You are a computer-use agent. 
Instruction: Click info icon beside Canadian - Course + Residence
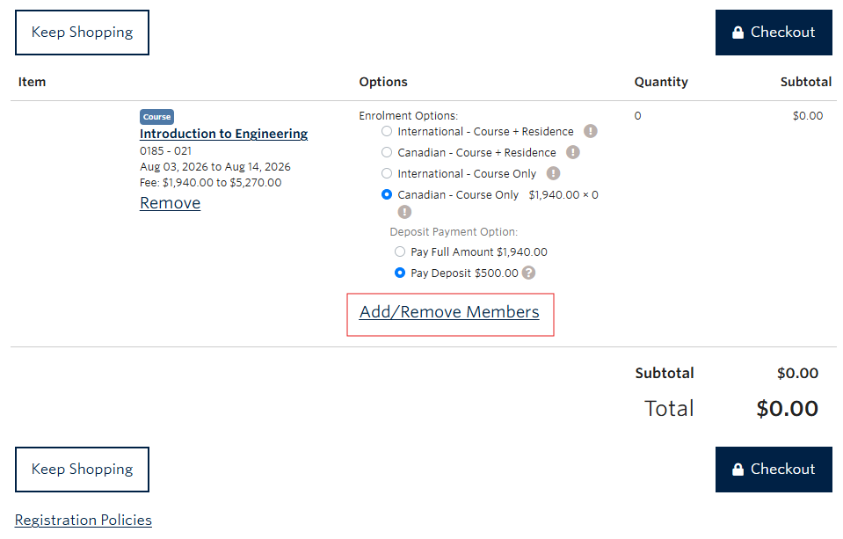click(572, 152)
